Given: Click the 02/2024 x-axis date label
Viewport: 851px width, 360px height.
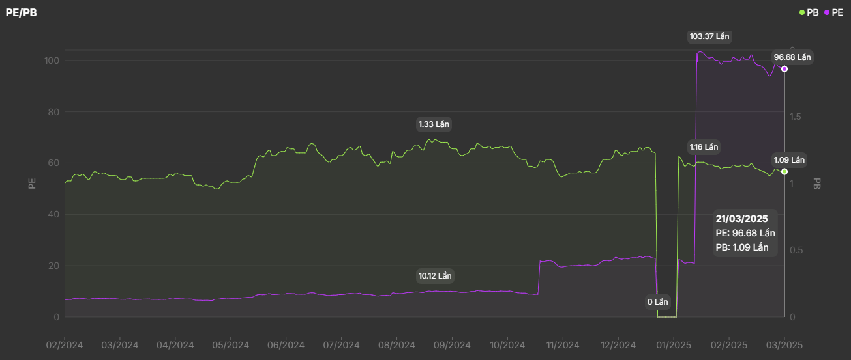Looking at the screenshot, I should pyautogui.click(x=65, y=345).
